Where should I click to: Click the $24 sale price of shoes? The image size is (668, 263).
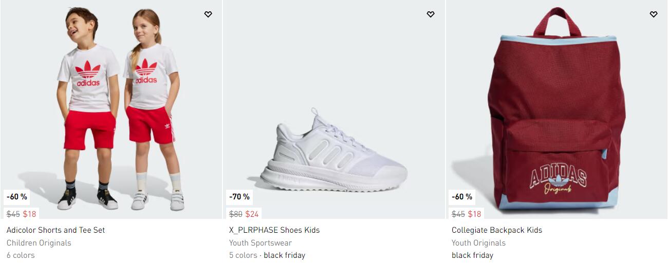tap(252, 214)
